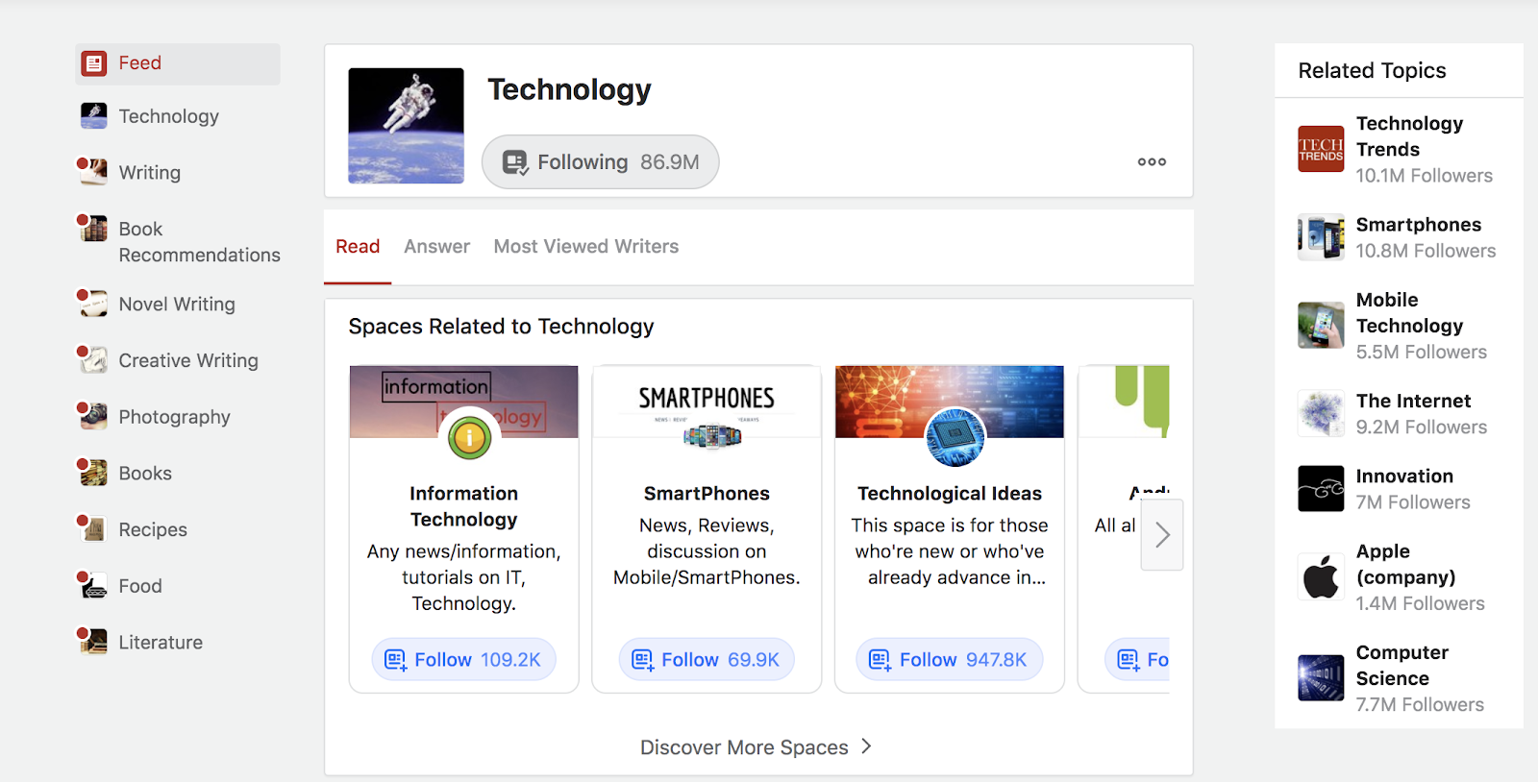Select the Technology topic icon in sidebar

[91, 115]
